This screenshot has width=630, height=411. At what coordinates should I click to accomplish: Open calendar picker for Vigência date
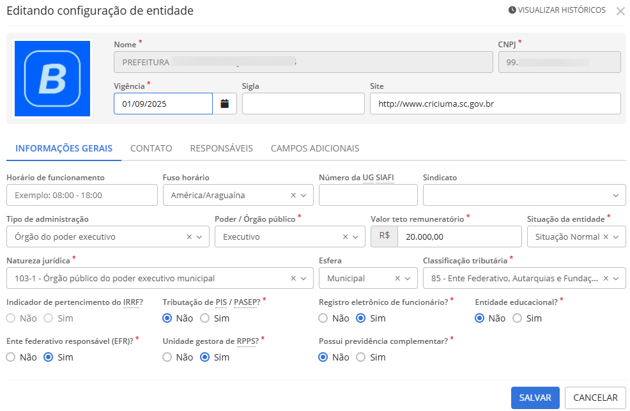coord(225,104)
